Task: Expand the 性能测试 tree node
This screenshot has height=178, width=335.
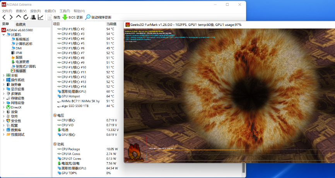Action: 3,135
